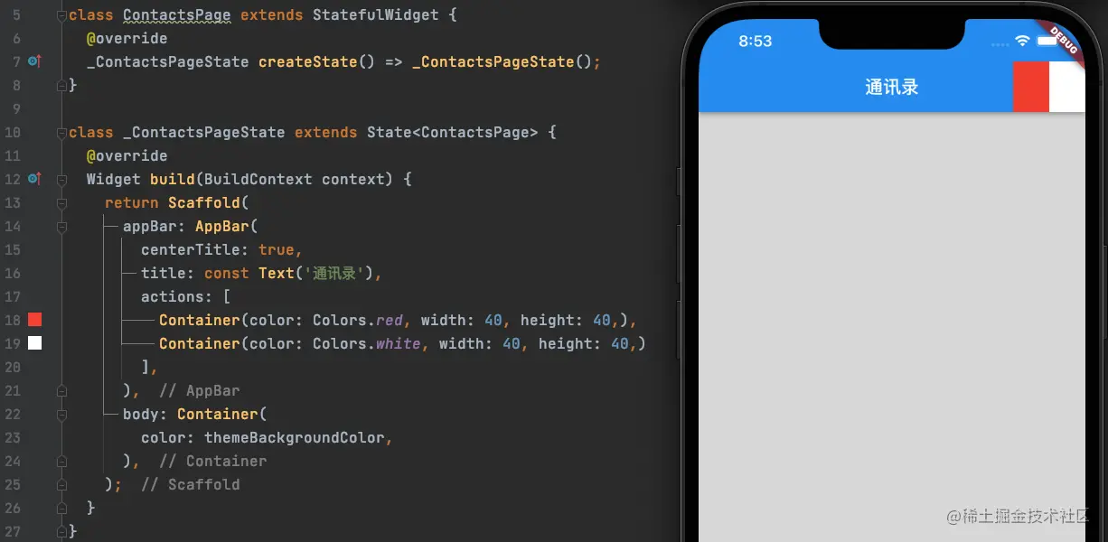This screenshot has width=1108, height=542.
Task: Collapse the build method fold on line 12
Action: [61, 180]
